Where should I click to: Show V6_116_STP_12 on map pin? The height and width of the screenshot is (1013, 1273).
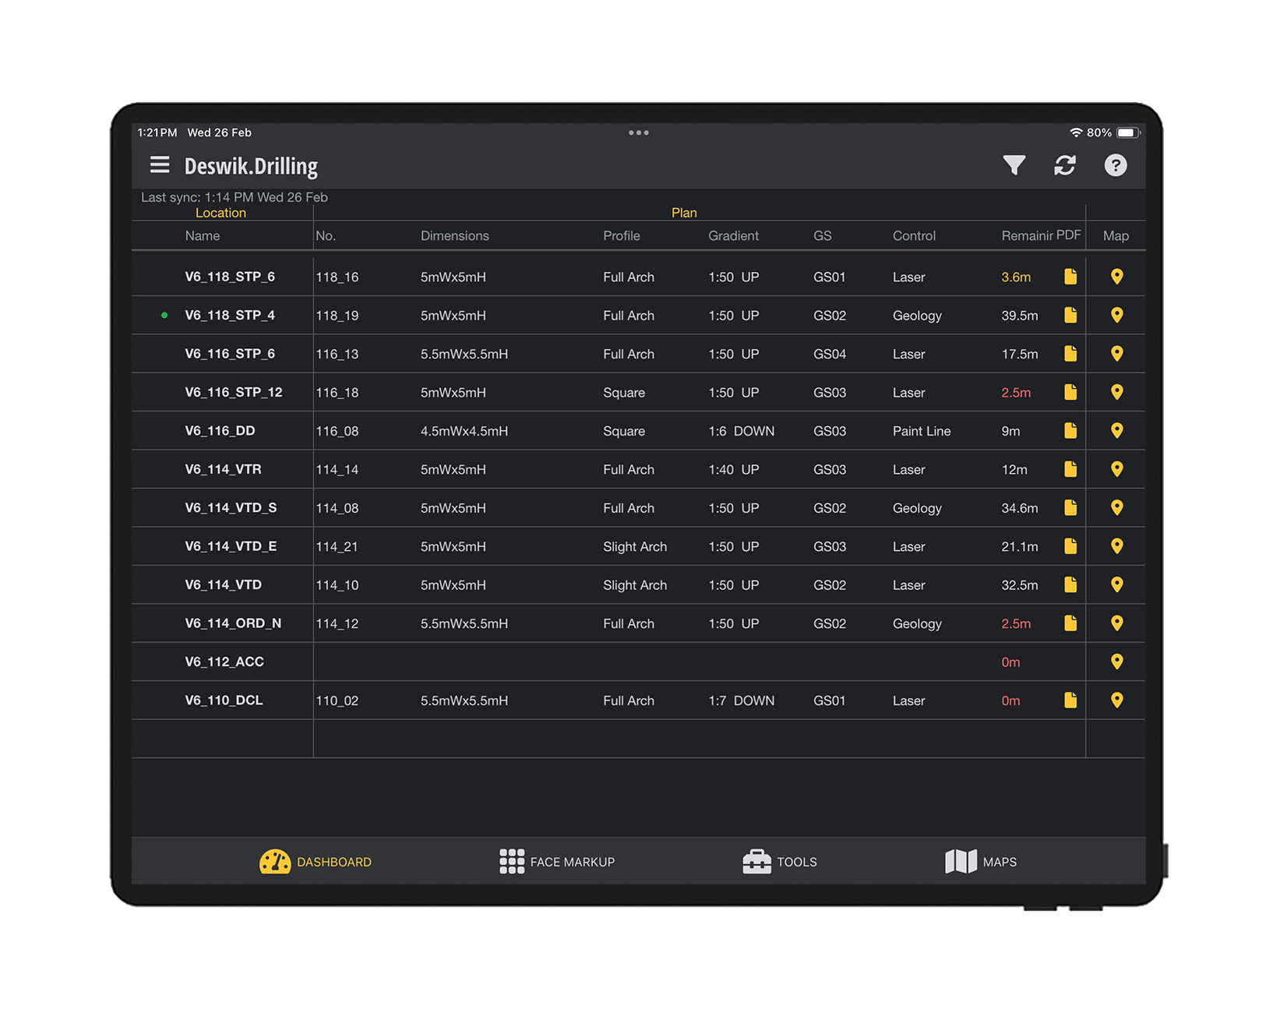(1116, 392)
